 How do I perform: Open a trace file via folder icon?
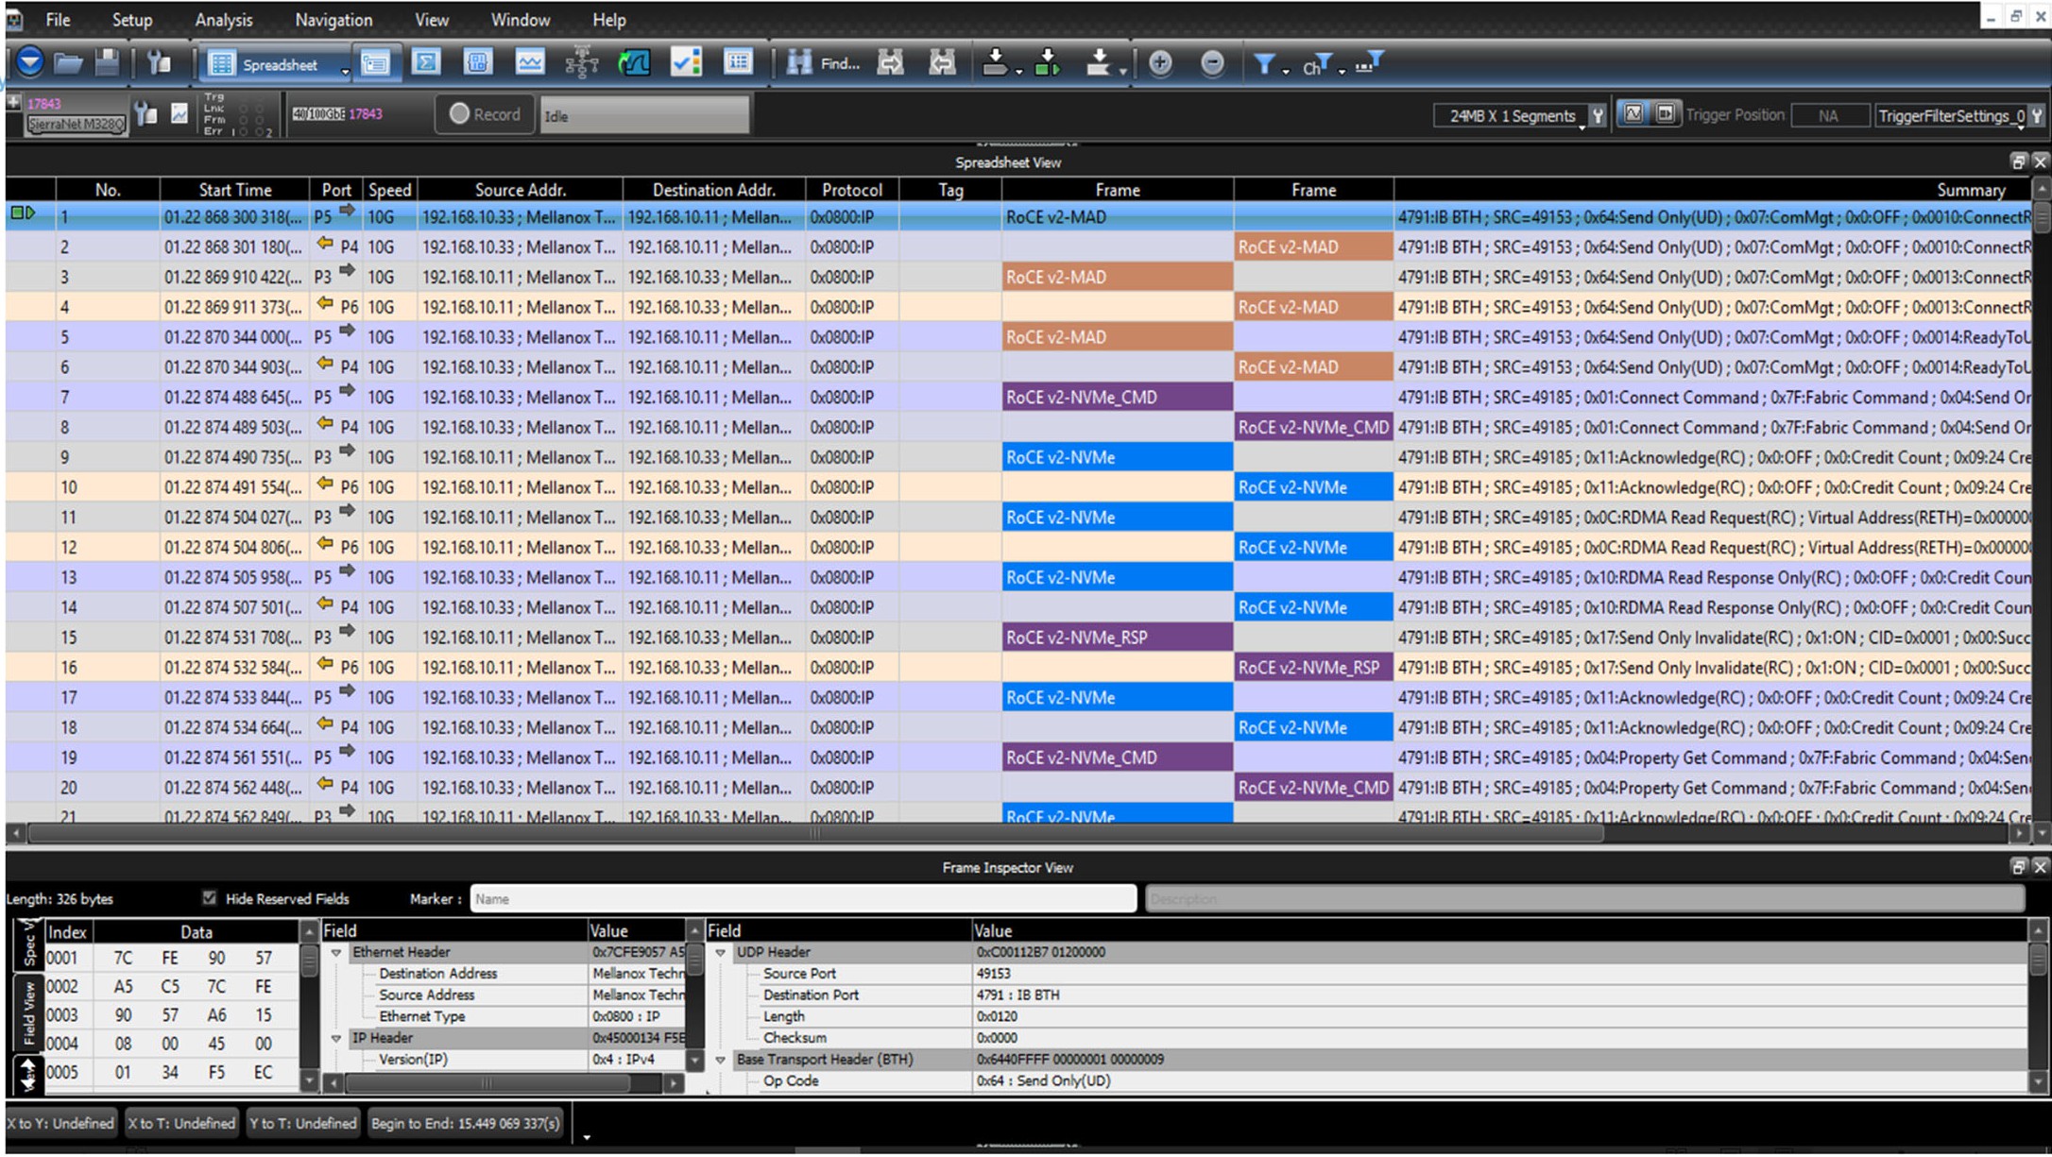[x=67, y=63]
